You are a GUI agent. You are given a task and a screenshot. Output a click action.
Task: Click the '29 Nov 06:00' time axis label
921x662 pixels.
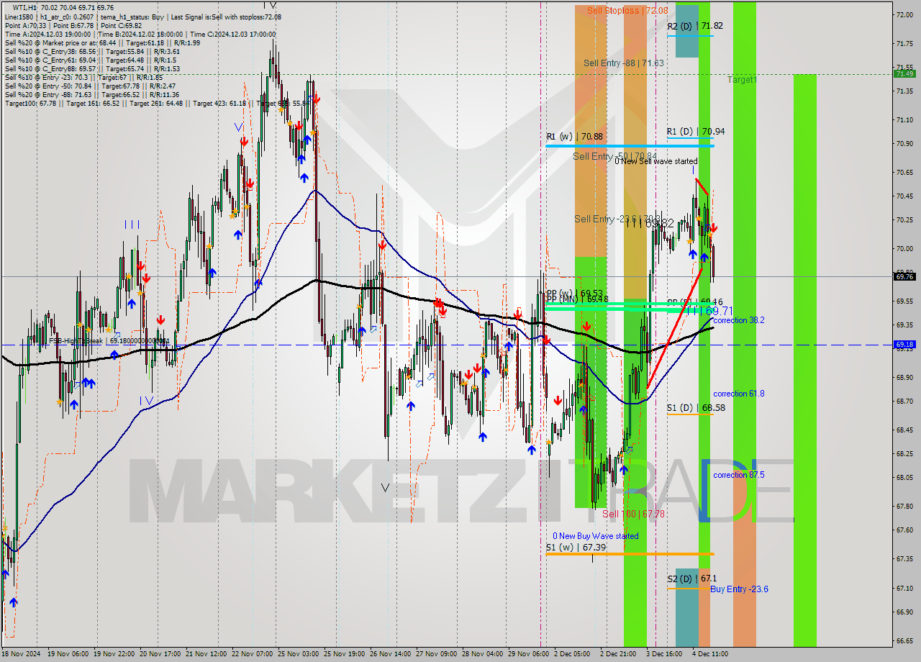click(x=527, y=654)
